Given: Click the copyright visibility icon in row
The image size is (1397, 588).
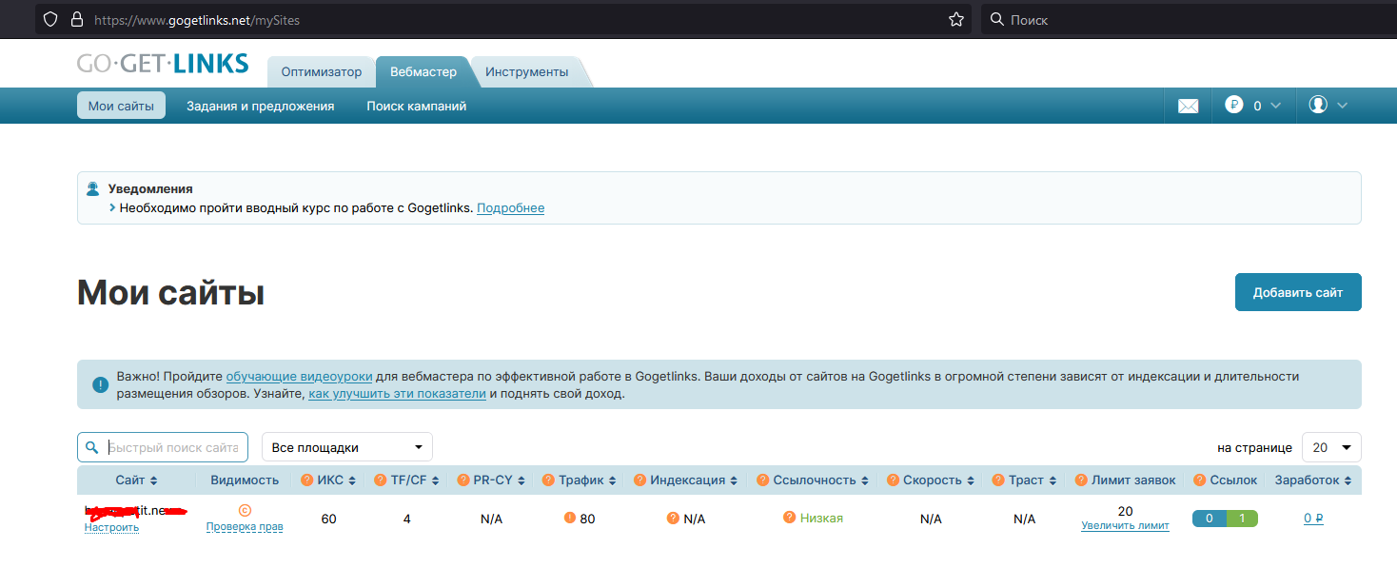Looking at the screenshot, I should coord(245,511).
